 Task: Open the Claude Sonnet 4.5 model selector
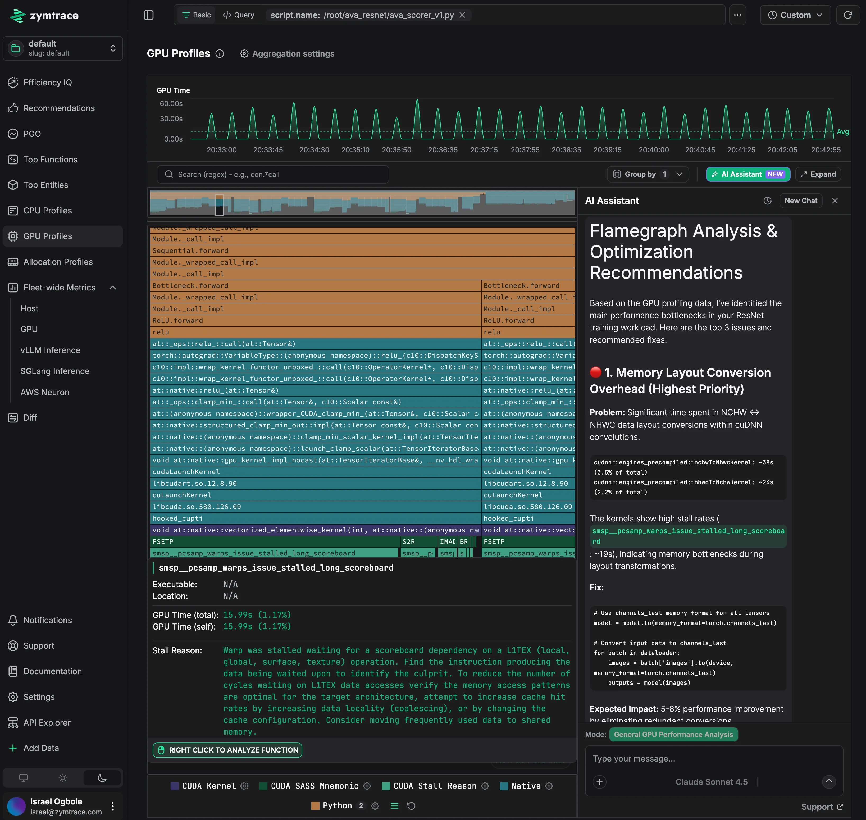[x=712, y=782]
